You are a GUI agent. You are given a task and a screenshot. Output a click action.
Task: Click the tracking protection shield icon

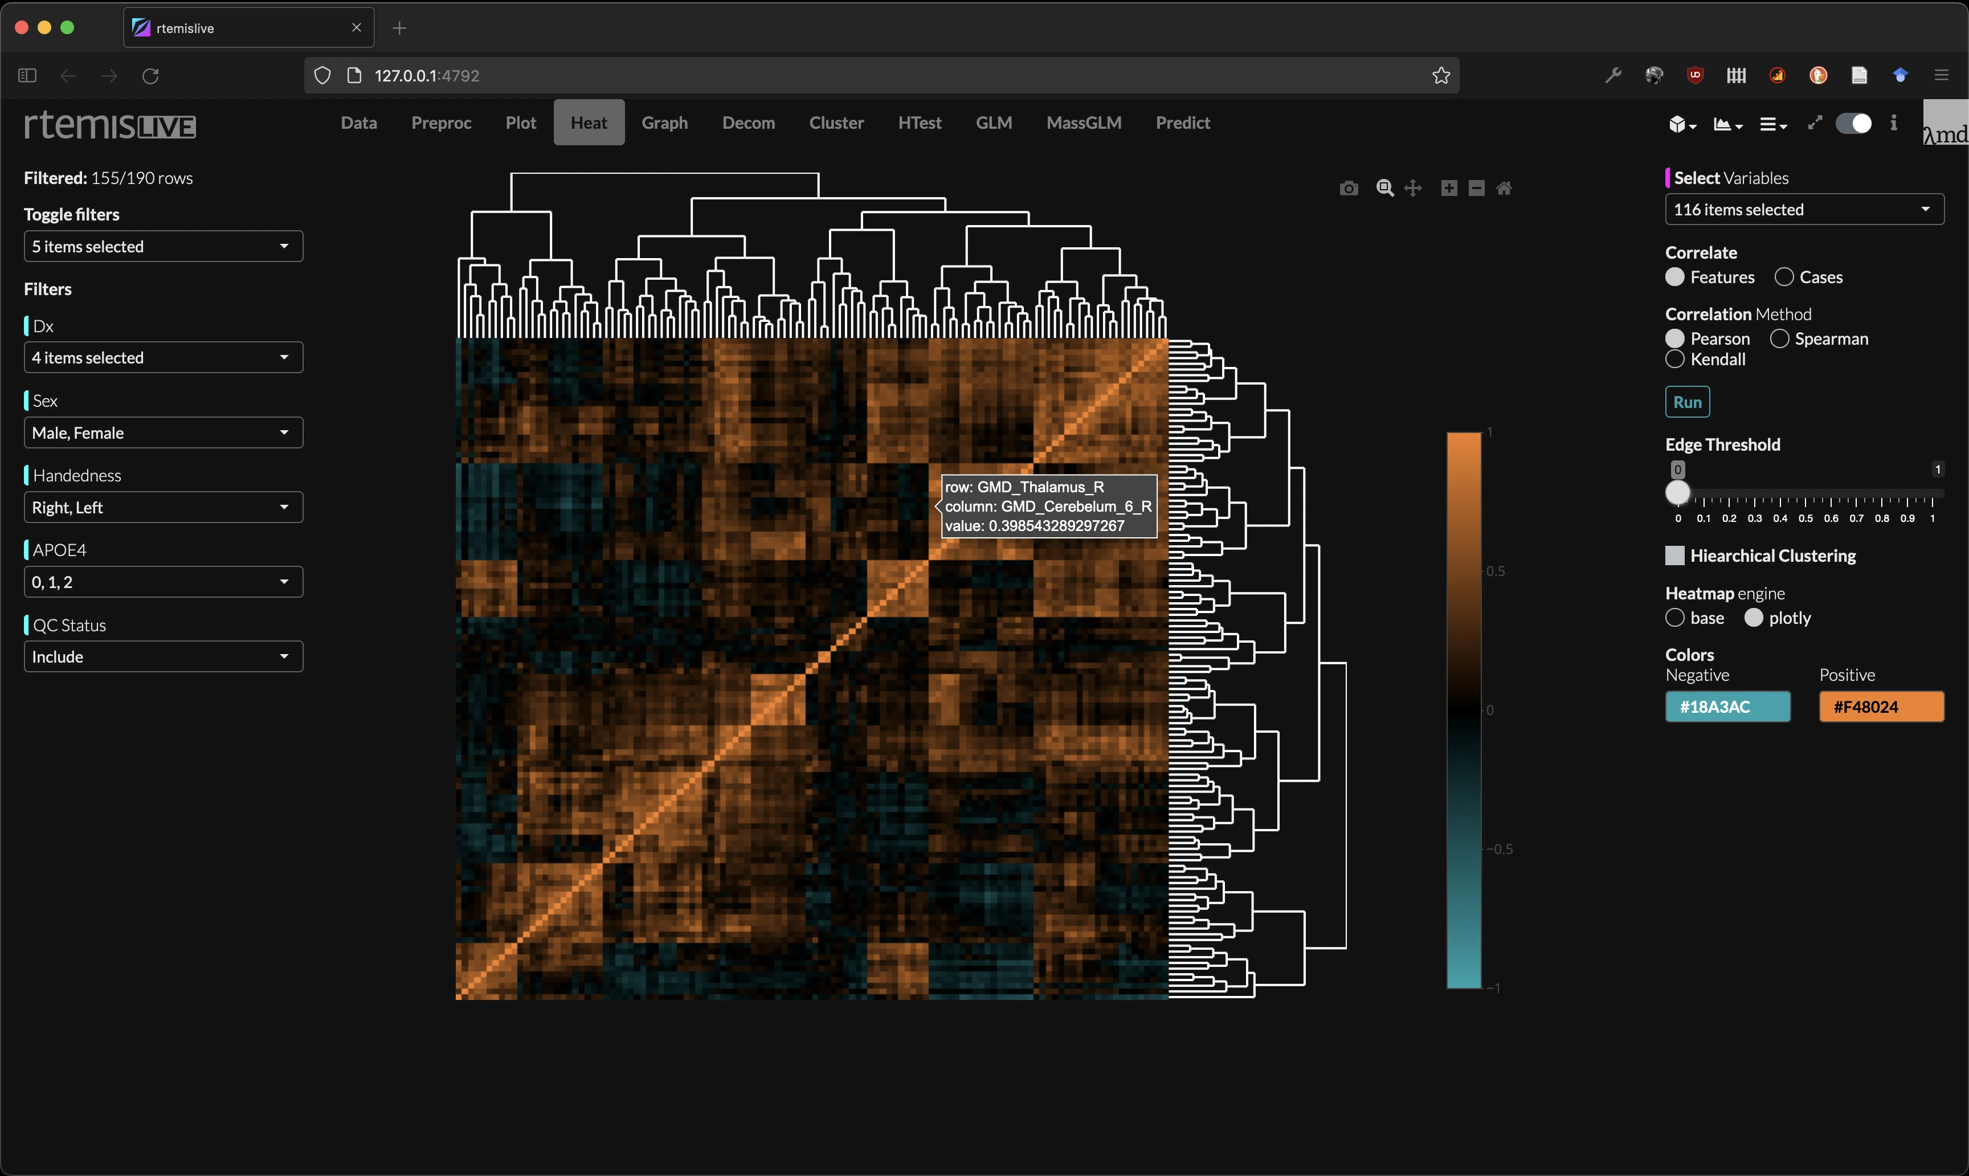click(322, 75)
